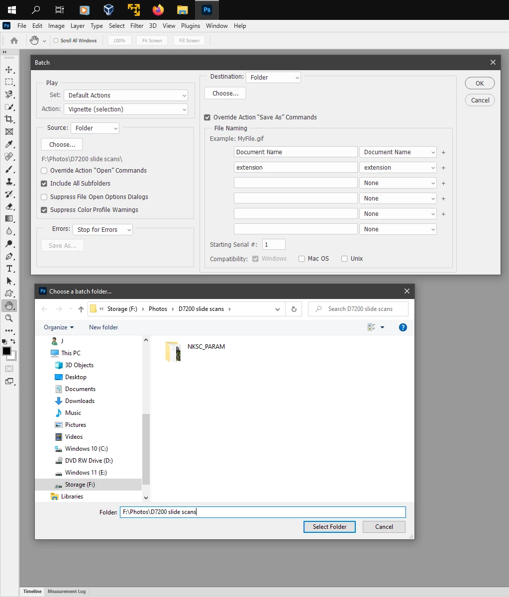Viewport: 509px width, 597px height.
Task: Open VirtualBox from the taskbar
Action: pos(108,9)
